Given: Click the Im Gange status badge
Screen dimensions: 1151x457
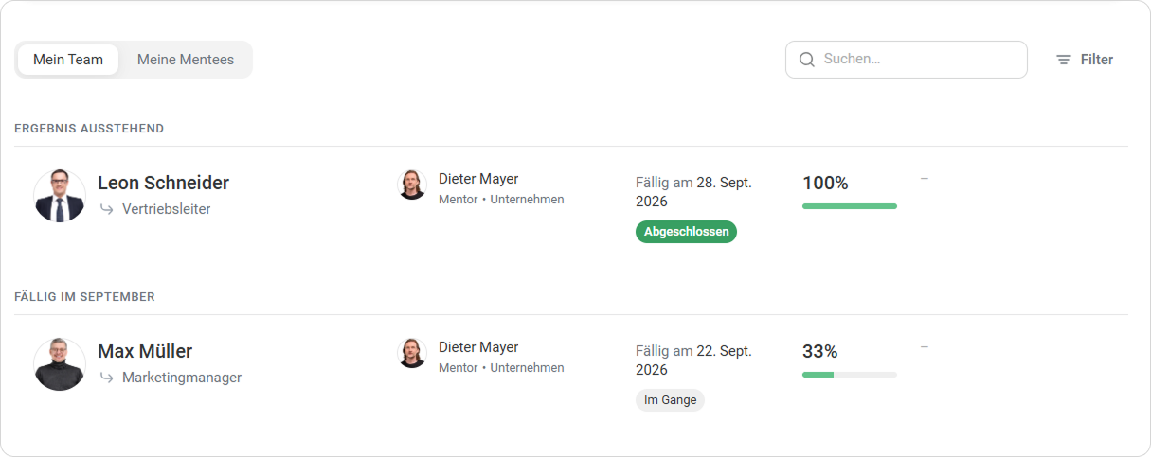Looking at the screenshot, I should point(670,400).
